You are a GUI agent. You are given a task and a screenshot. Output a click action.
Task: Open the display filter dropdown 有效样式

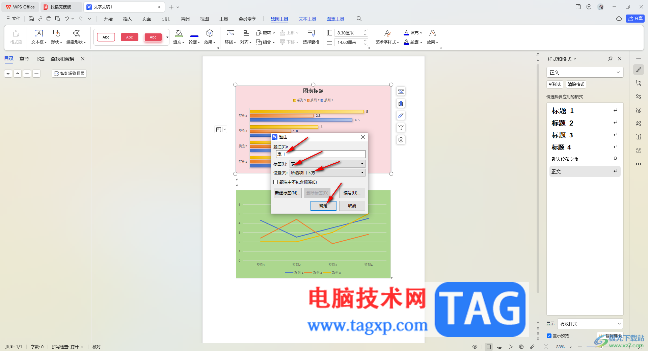click(590, 324)
